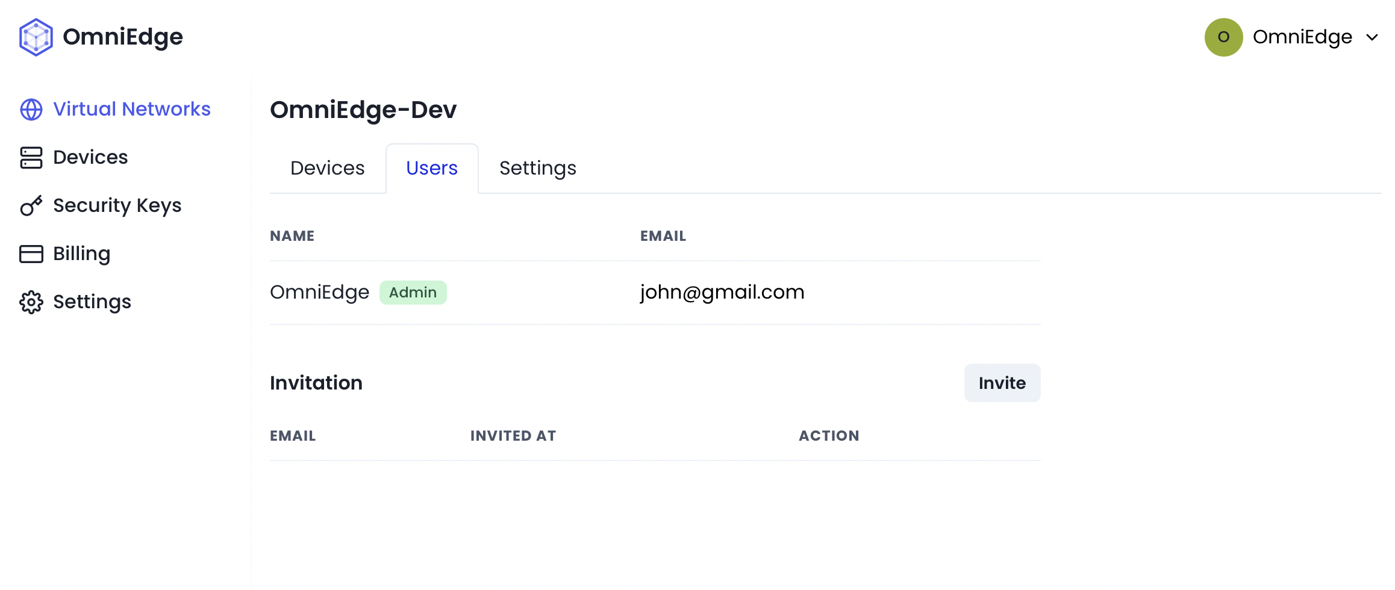Switch to the Devices tab
Screen dimensions: 1395x590
coord(327,168)
